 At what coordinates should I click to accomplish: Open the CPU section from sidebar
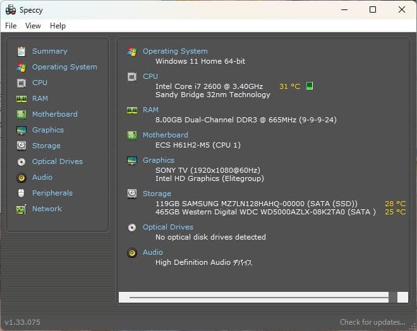[40, 83]
